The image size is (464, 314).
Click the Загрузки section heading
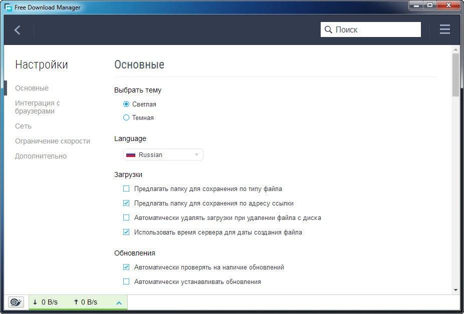point(128,174)
